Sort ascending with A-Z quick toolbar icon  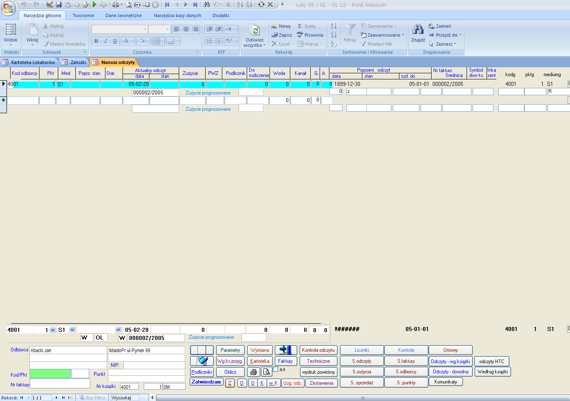(240, 4)
